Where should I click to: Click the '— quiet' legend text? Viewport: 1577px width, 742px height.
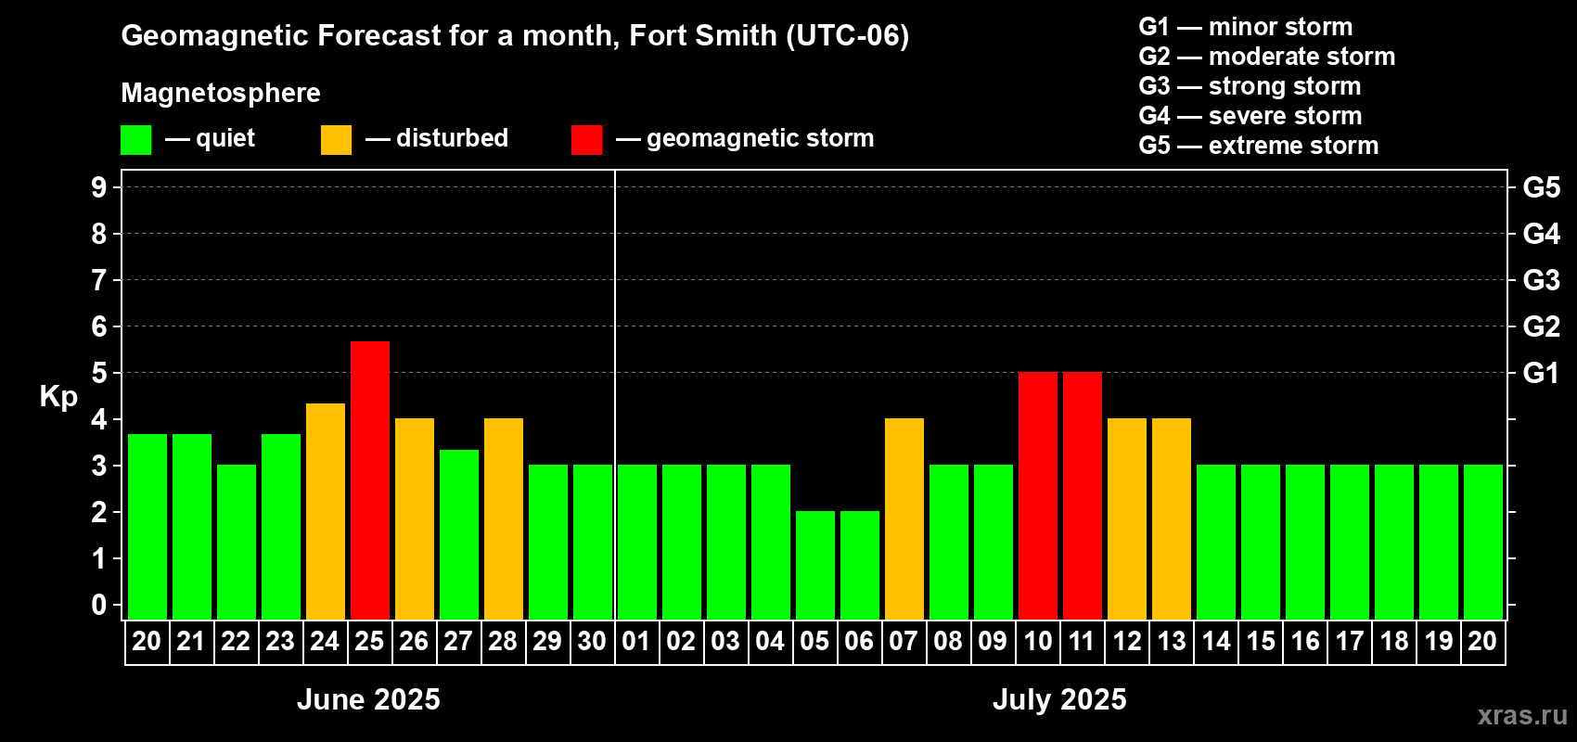tap(210, 138)
